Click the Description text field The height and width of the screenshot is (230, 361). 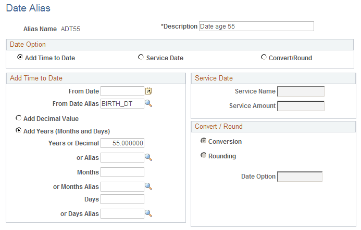[256, 26]
